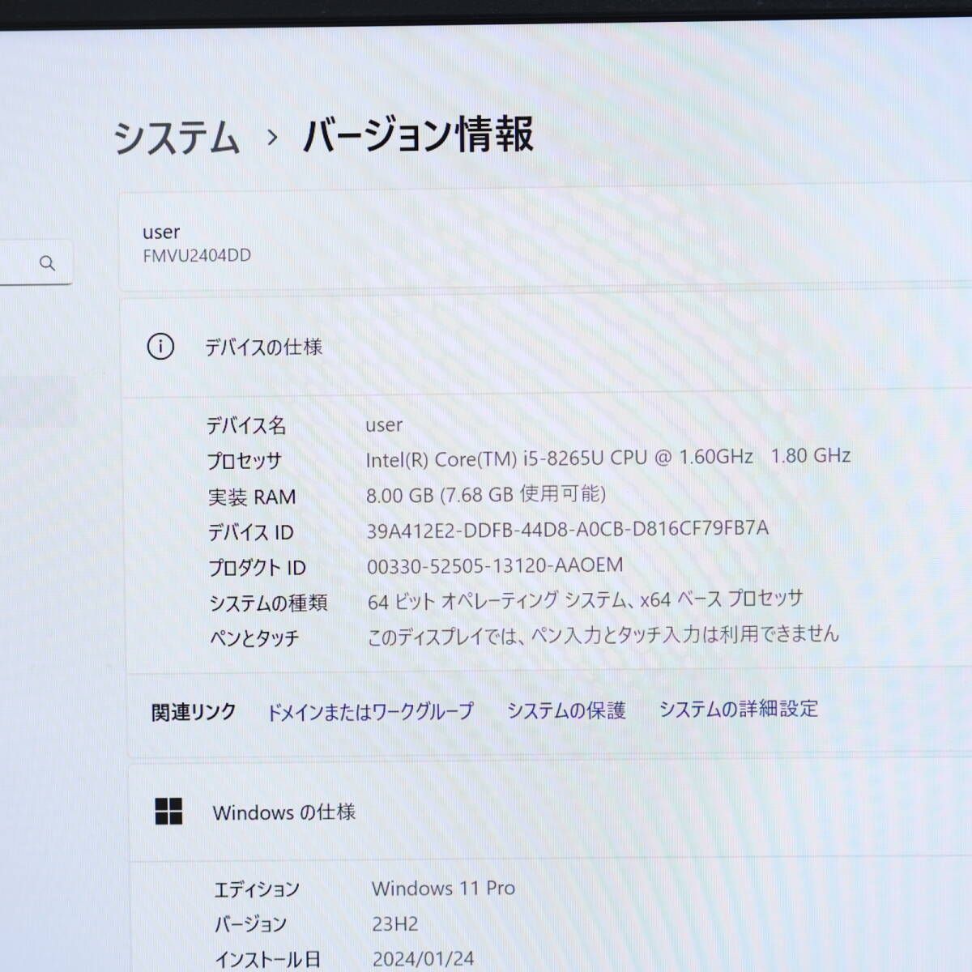The width and height of the screenshot is (972, 972).
Task: Collapse the Windows の仕様 section header
Action: point(551,812)
